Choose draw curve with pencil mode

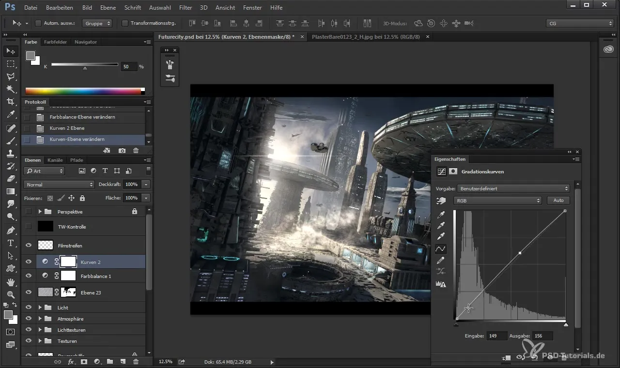(441, 261)
